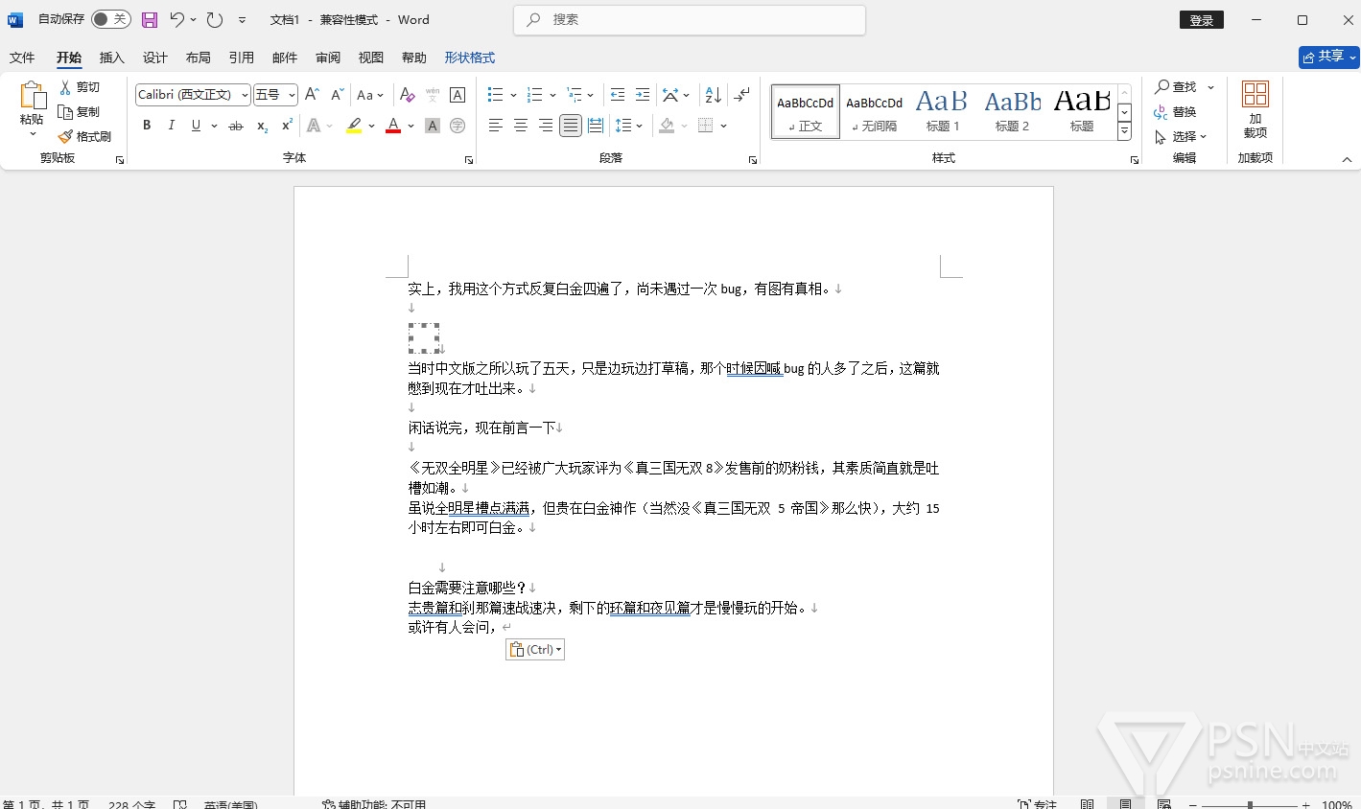Click the Bullets list icon
1361x809 pixels.
pos(495,95)
